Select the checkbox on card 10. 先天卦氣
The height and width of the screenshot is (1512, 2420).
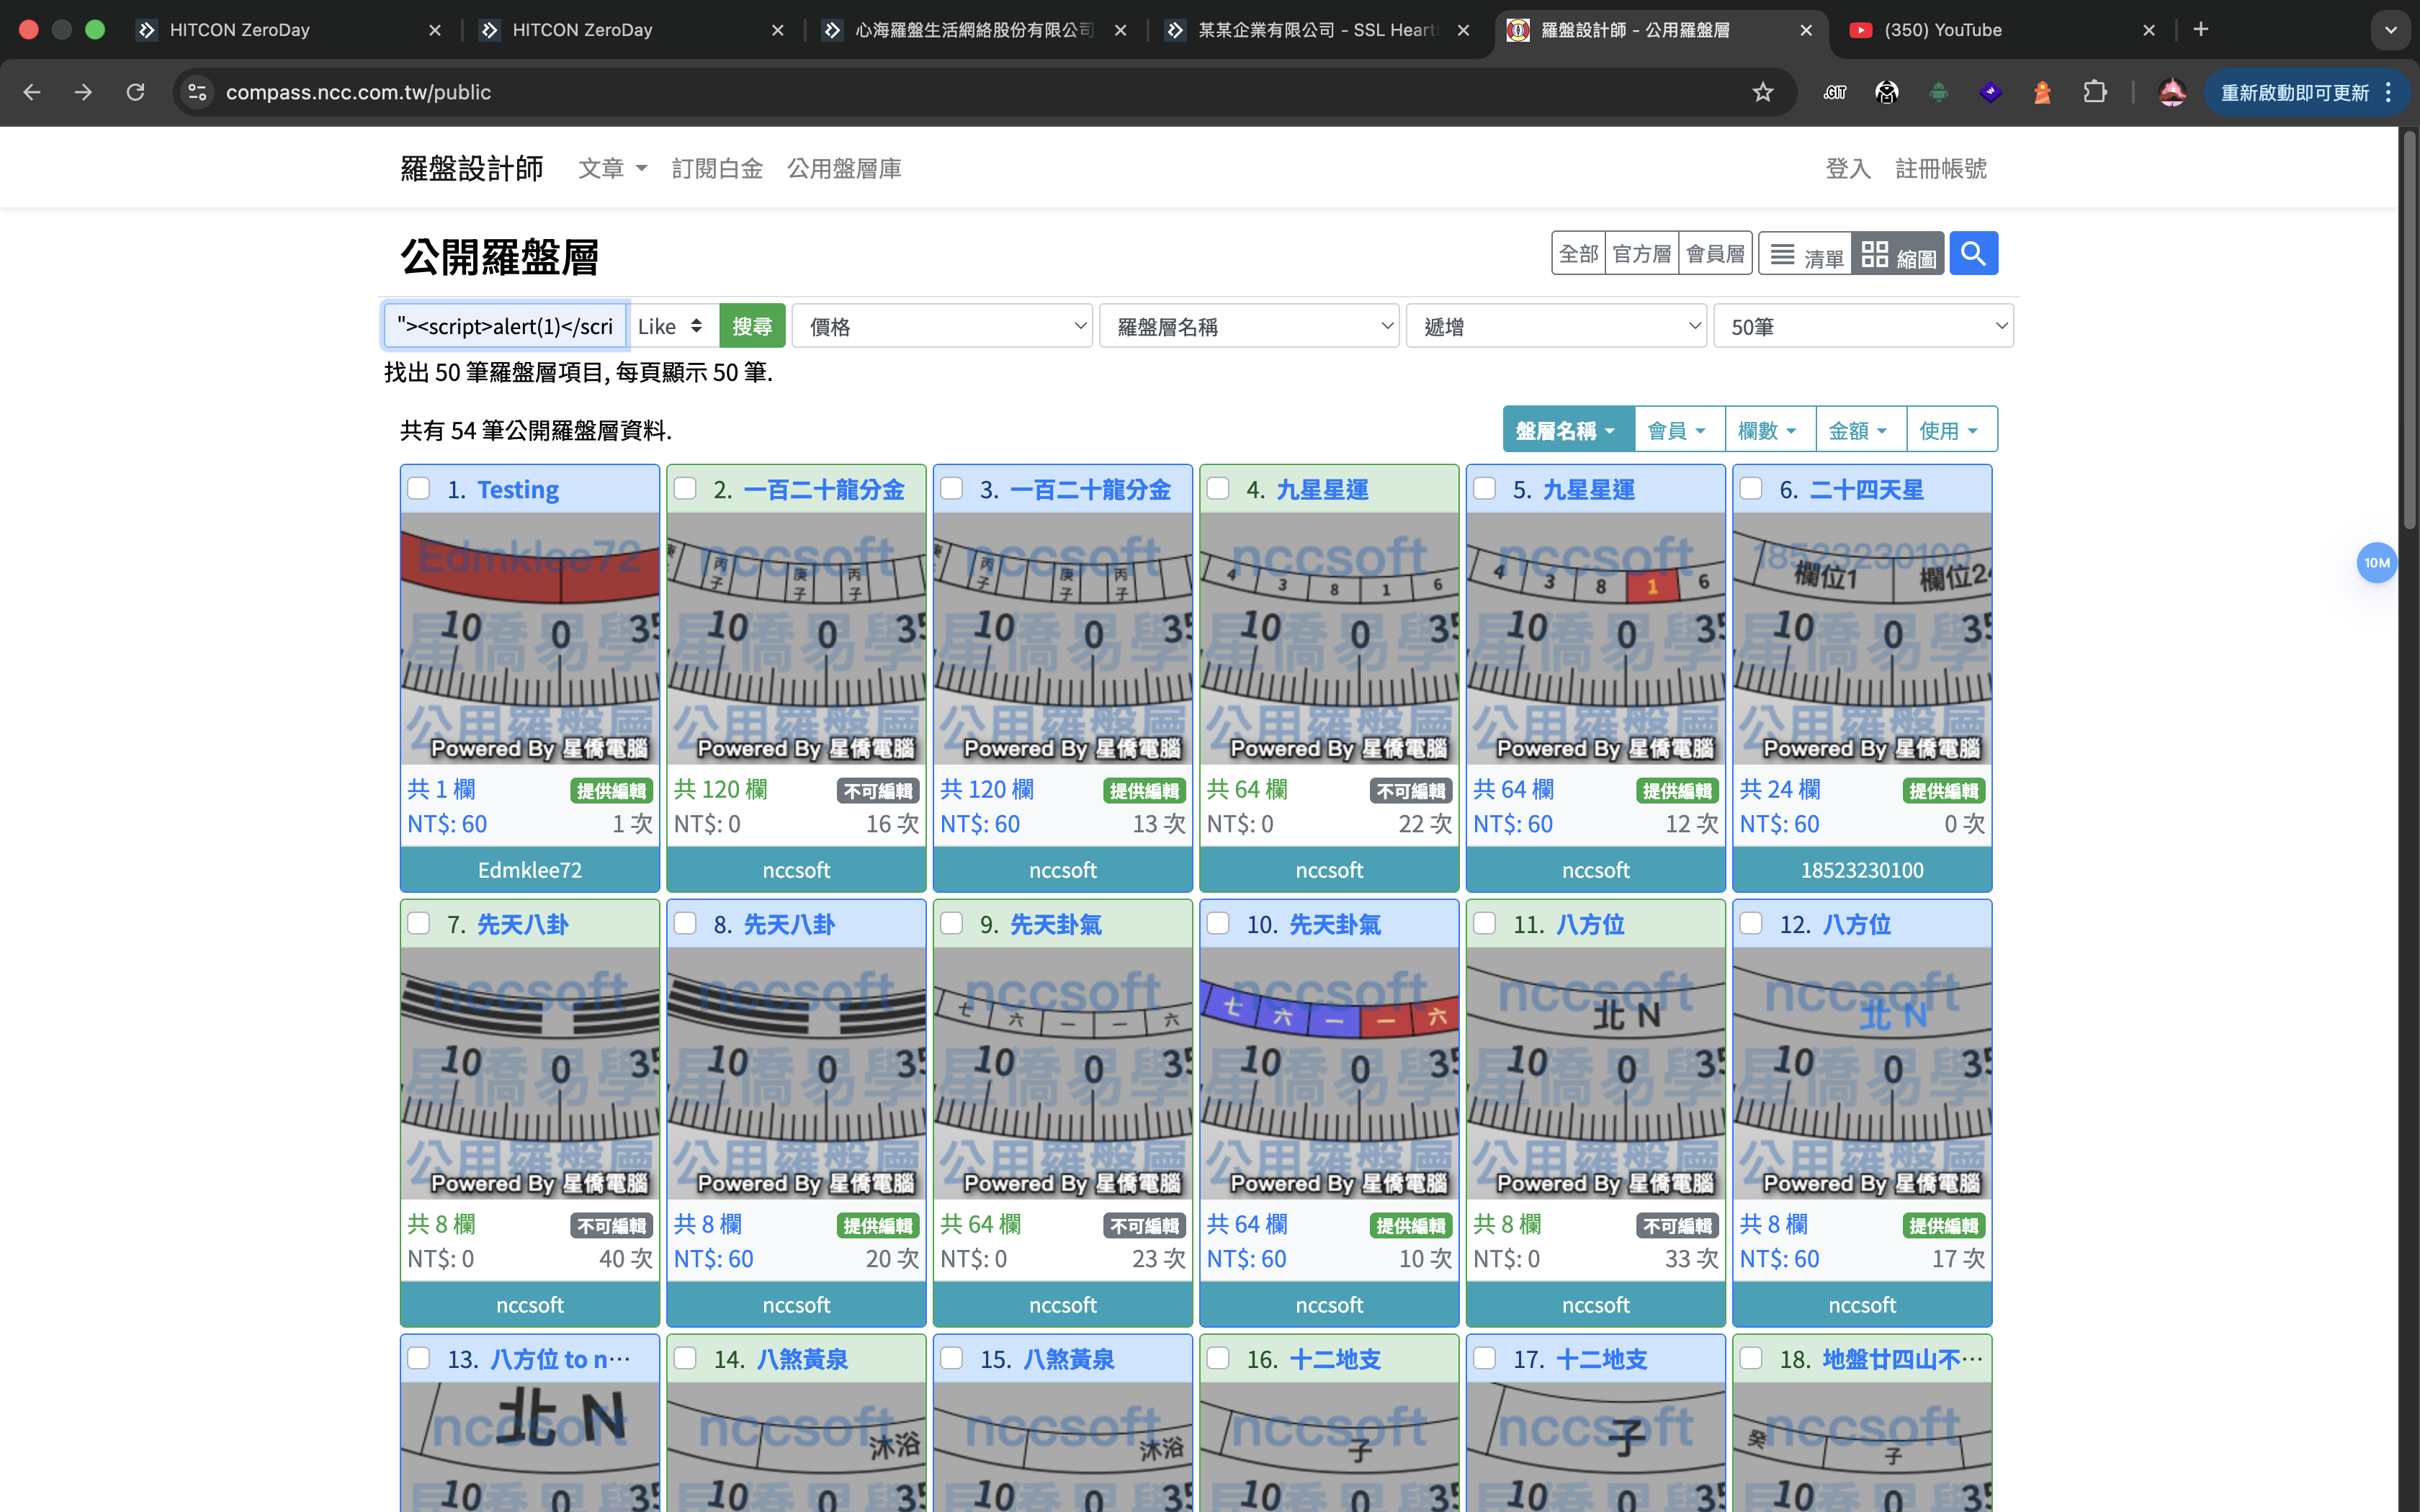[x=1218, y=923]
